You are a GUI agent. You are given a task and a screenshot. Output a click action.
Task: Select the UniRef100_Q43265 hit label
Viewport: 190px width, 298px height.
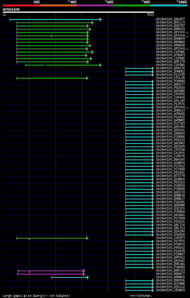click(170, 146)
